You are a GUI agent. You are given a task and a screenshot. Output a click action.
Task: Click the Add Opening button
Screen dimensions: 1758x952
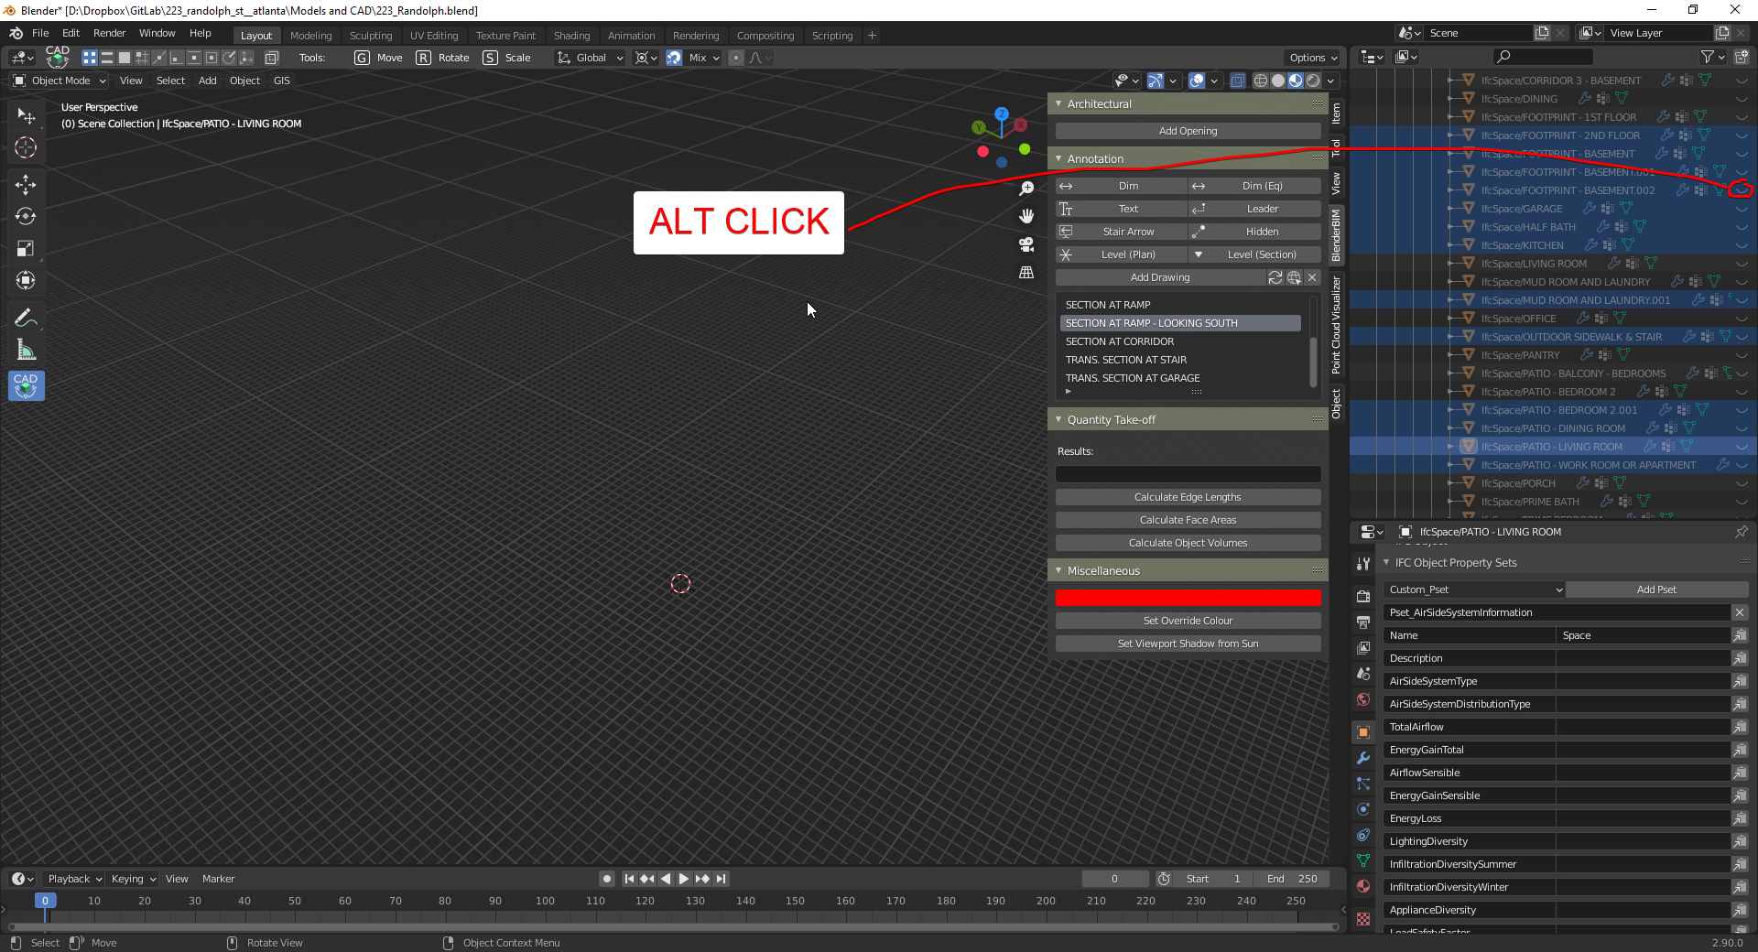[1188, 131]
